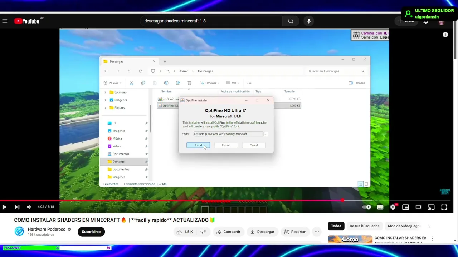Cast video to a TV
This screenshot has height=257, width=458.
(x=431, y=207)
